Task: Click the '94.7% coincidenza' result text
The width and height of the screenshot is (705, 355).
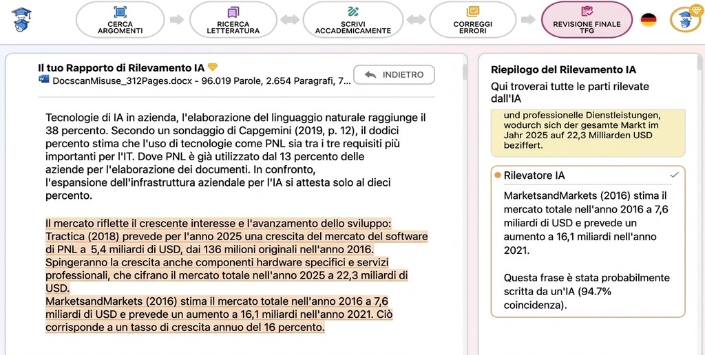Action: pyautogui.click(x=557, y=299)
